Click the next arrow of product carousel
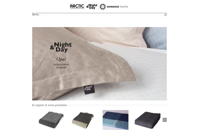 tap(165, 120)
